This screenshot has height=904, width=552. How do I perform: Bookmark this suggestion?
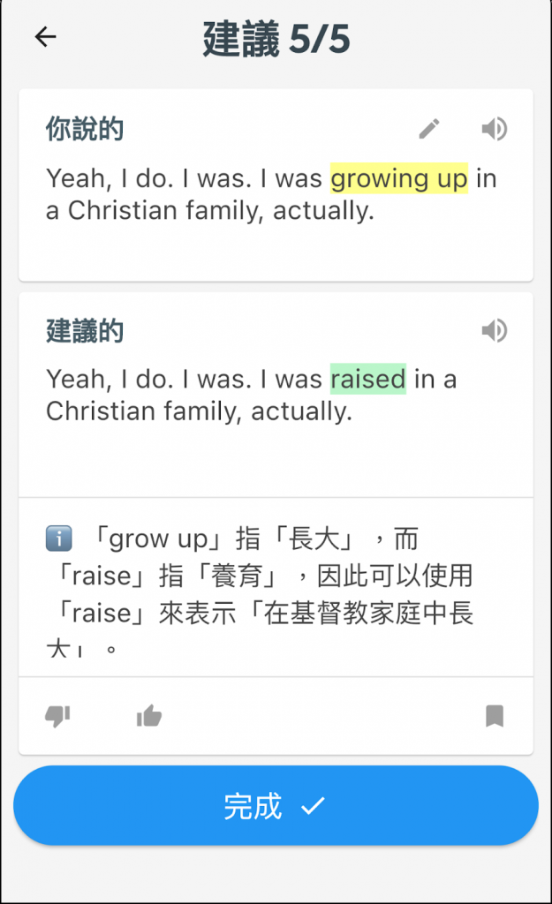tap(495, 716)
